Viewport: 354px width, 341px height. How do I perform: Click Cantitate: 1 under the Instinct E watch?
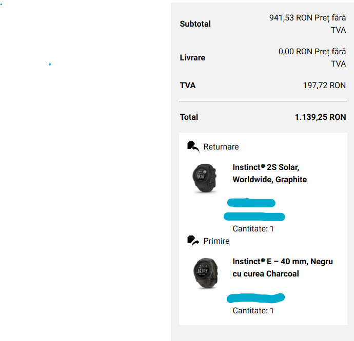click(x=253, y=311)
